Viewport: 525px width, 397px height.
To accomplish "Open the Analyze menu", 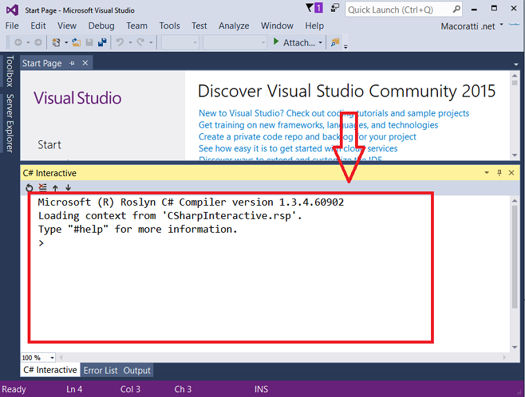I will click(233, 26).
